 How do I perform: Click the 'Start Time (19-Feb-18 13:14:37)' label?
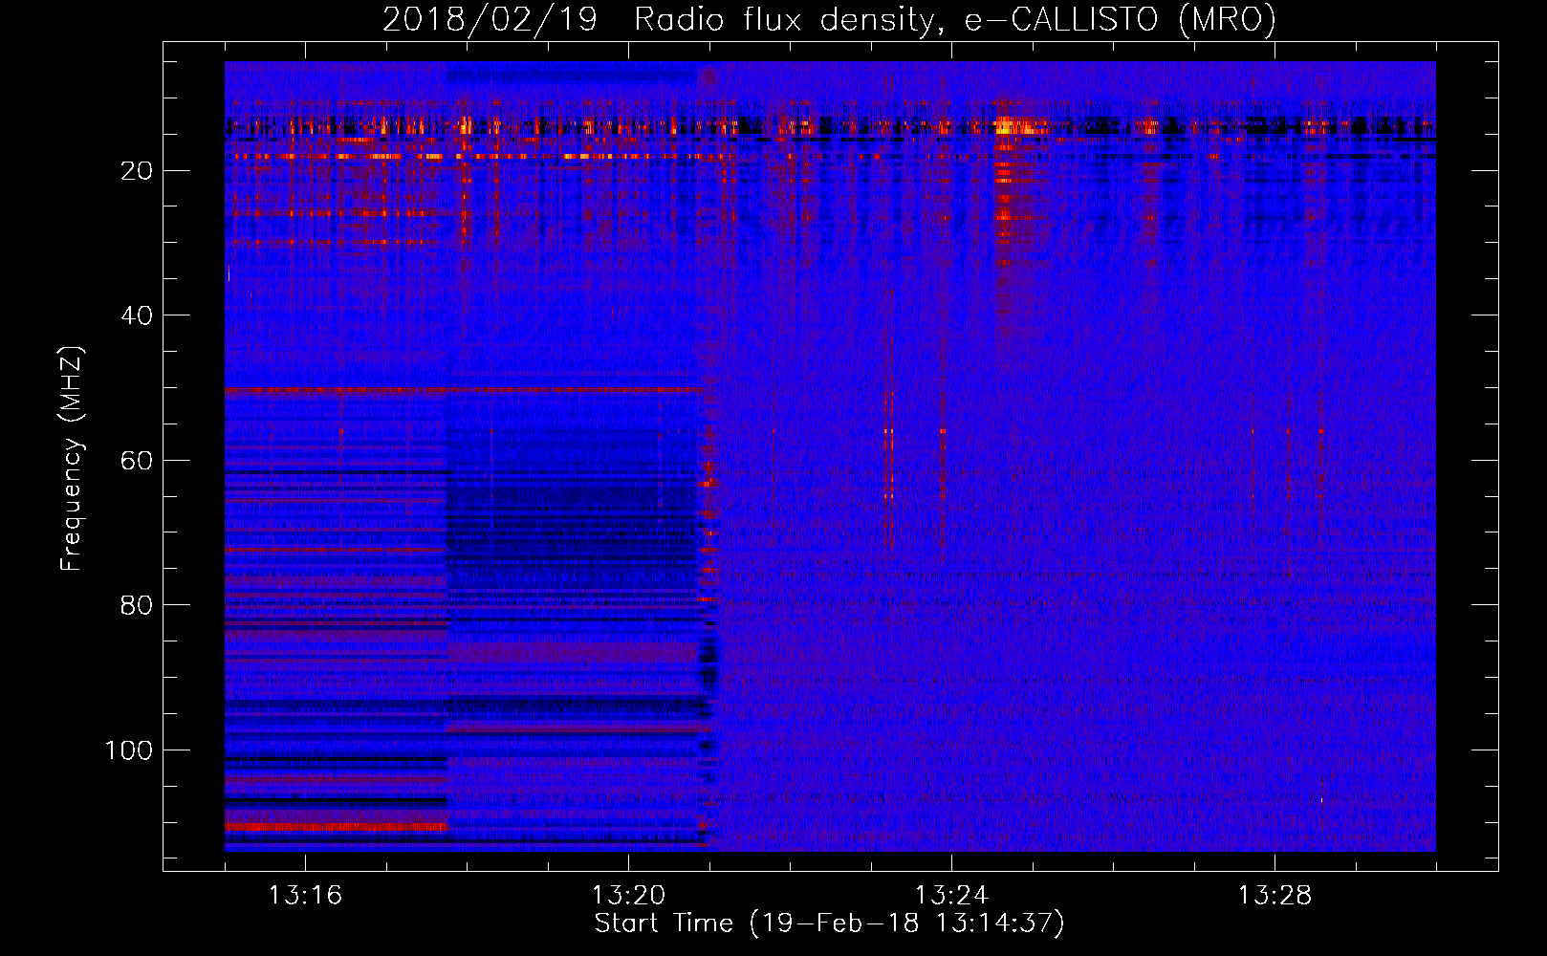coord(829,923)
